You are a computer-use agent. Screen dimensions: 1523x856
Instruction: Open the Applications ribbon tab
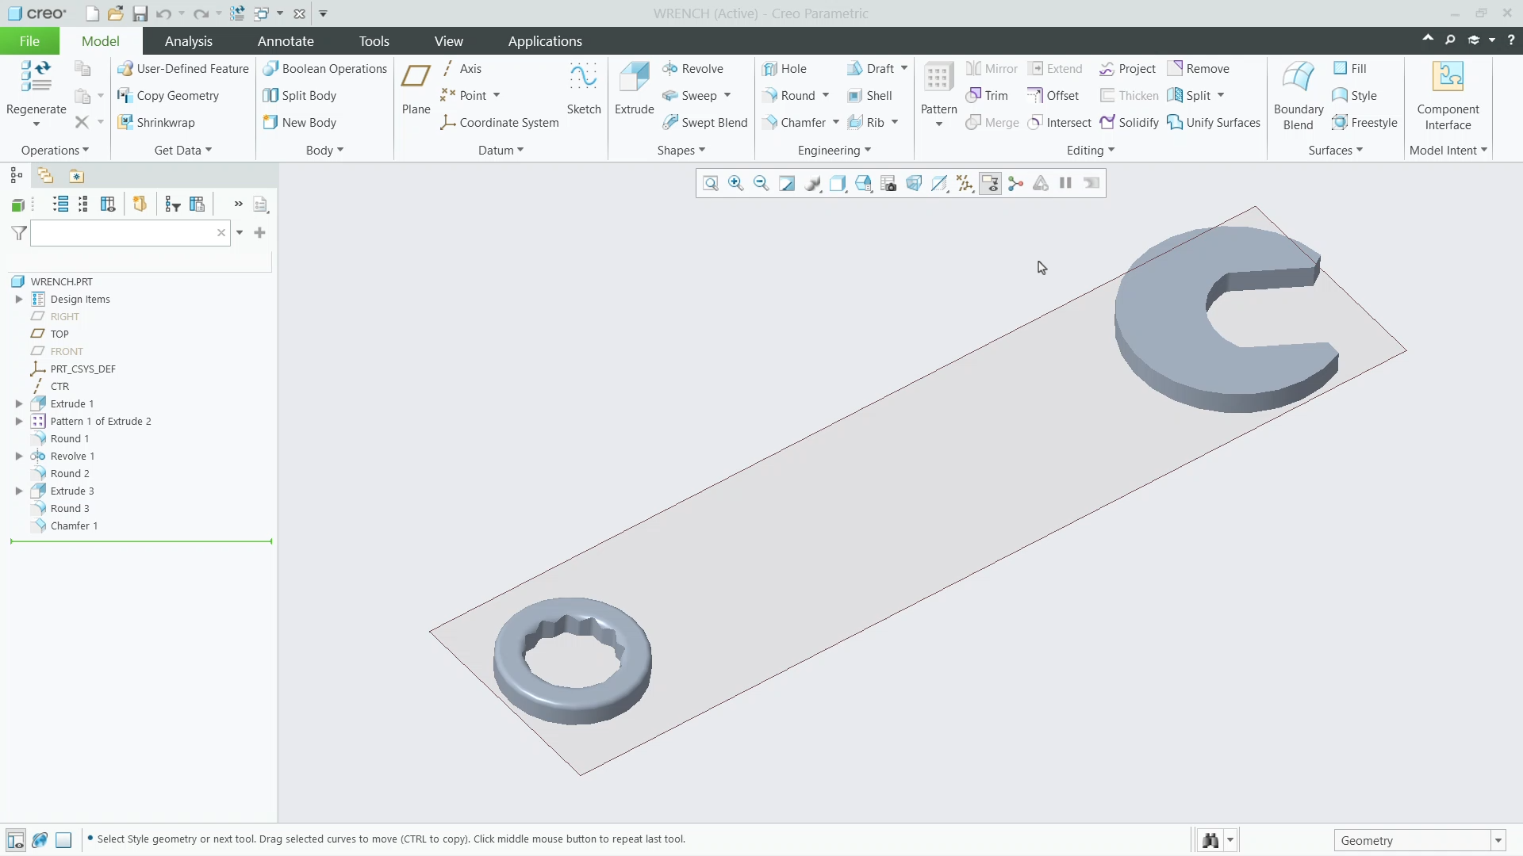click(544, 40)
